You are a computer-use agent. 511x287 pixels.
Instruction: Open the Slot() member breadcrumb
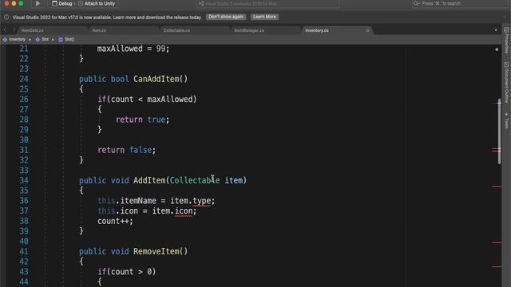coord(66,39)
